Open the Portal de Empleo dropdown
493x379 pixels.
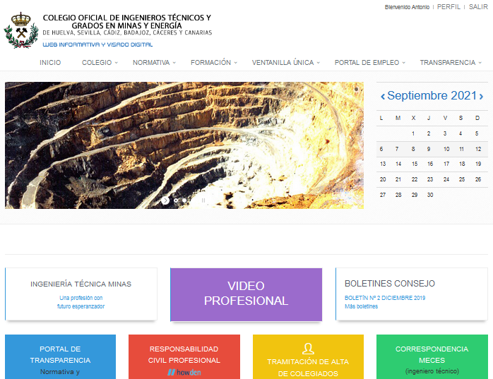tap(369, 62)
